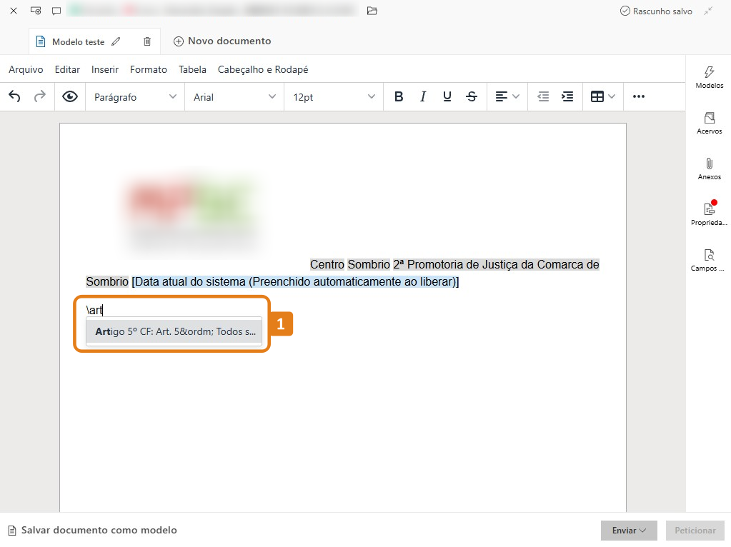Open the Anexos paperclip panel
This screenshot has height=547, width=731.
[709, 169]
